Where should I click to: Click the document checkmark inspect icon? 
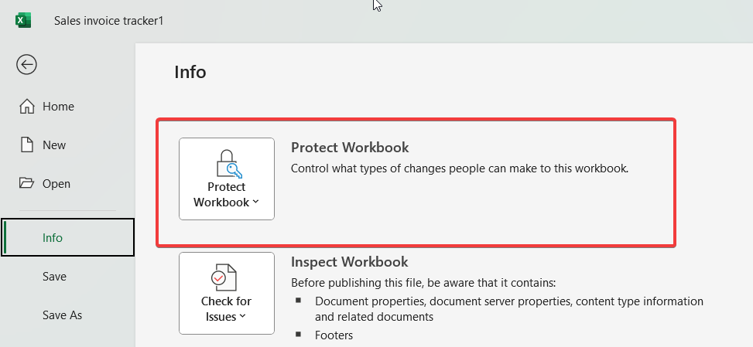pos(224,278)
